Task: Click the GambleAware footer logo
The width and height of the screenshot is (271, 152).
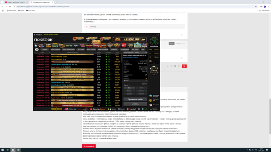Action: point(98,109)
